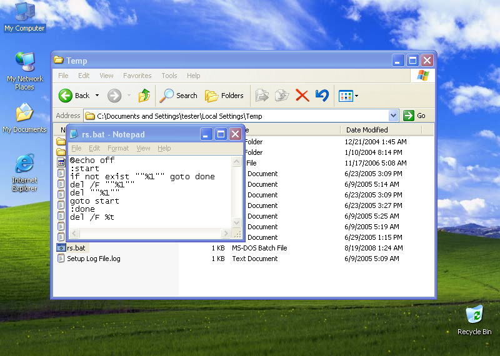Maximize the Temp Explorer window
Viewport: 500px width, 356px height.
point(412,60)
